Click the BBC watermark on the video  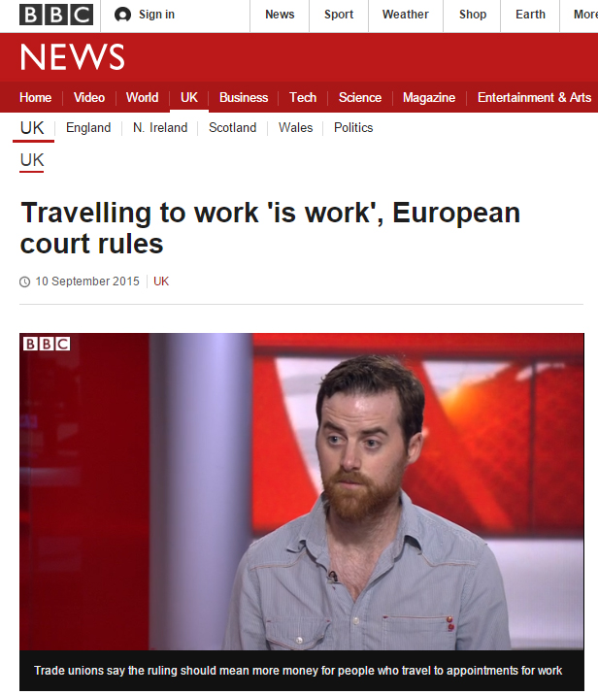point(47,344)
